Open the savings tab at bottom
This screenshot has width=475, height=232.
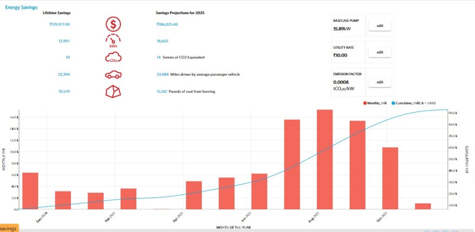pos(9,228)
